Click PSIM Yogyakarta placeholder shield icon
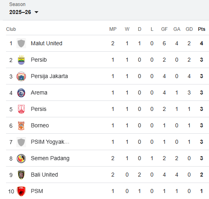 pos(21,142)
